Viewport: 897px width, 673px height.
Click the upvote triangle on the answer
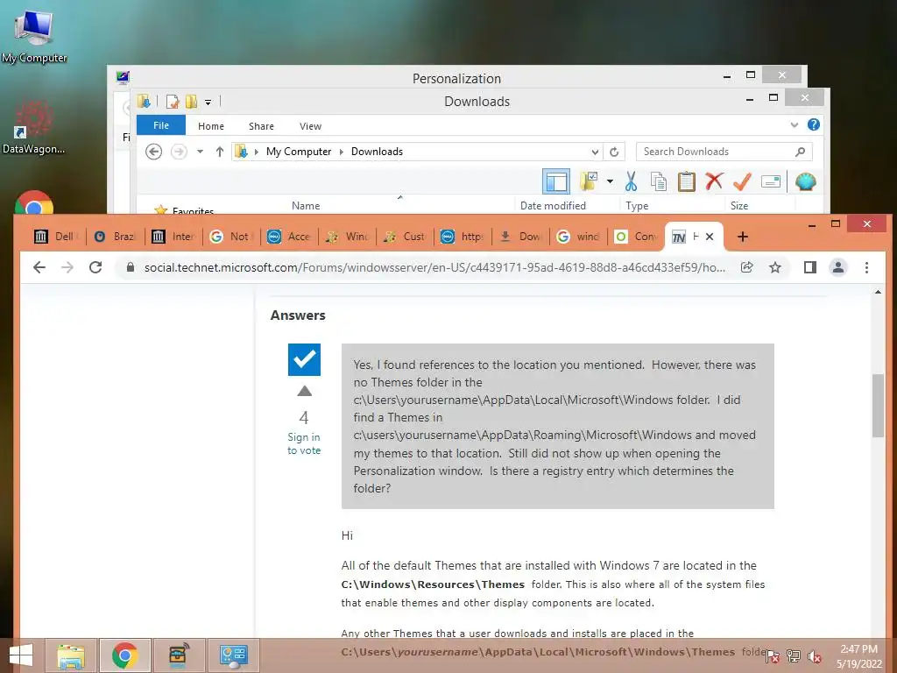tap(304, 392)
